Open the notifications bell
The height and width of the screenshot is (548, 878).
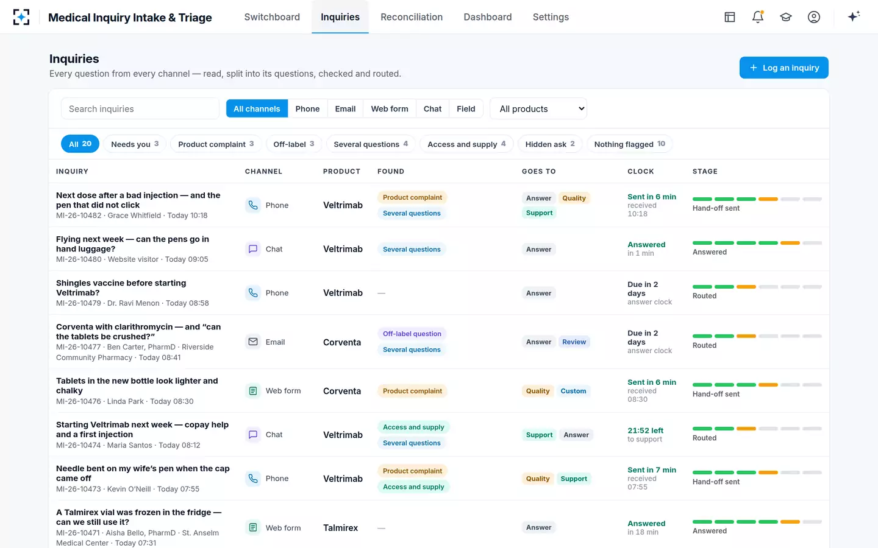click(x=758, y=17)
